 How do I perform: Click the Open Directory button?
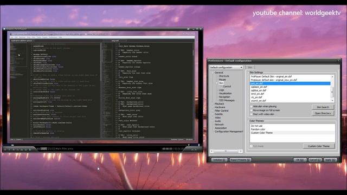coord(323,113)
